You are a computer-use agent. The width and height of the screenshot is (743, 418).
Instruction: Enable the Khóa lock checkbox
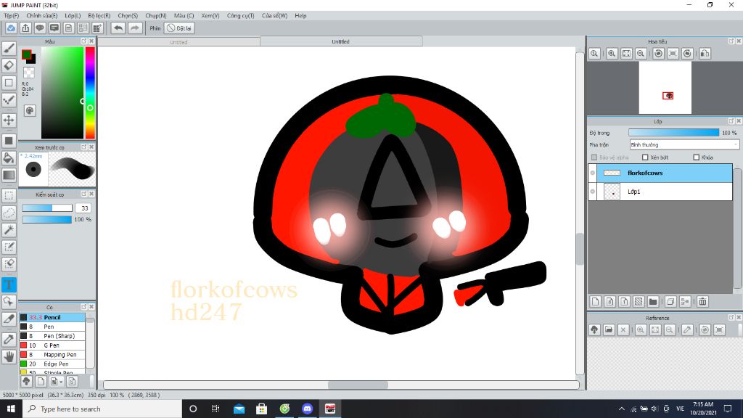696,157
